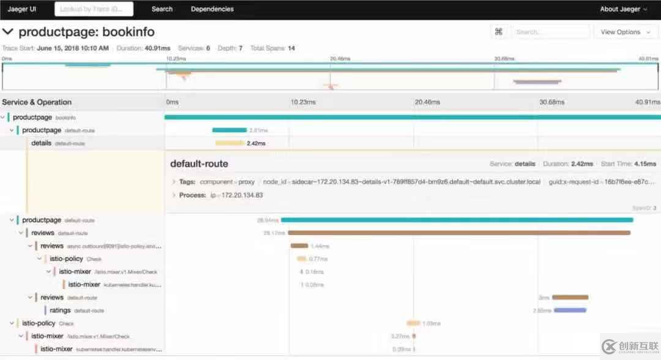Image resolution: width=661 pixels, height=360 pixels.
Task: Click the 29.17ms reviews span bar
Action: point(459,233)
